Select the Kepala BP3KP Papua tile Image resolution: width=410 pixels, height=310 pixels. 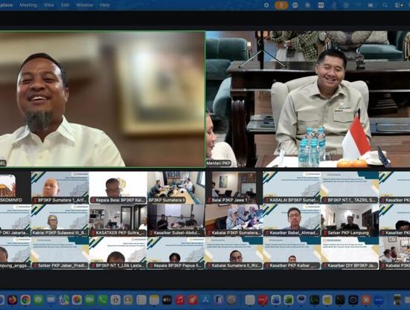pyautogui.click(x=176, y=253)
